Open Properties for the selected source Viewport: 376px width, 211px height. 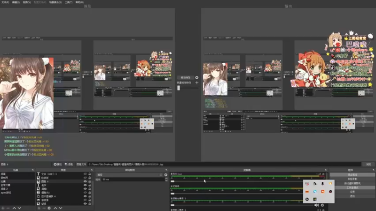[x=57, y=165]
